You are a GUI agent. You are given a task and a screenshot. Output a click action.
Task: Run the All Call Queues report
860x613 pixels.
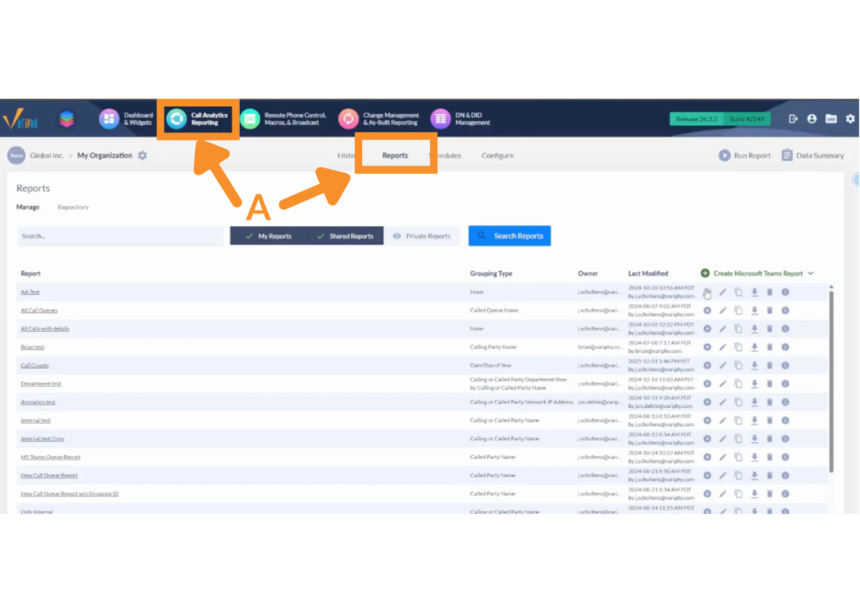(707, 311)
